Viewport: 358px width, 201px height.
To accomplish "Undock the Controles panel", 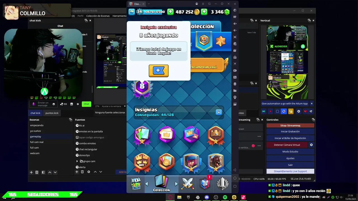I will click(x=313, y=119).
